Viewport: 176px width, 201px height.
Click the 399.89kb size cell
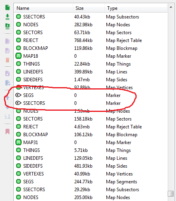click(83, 72)
